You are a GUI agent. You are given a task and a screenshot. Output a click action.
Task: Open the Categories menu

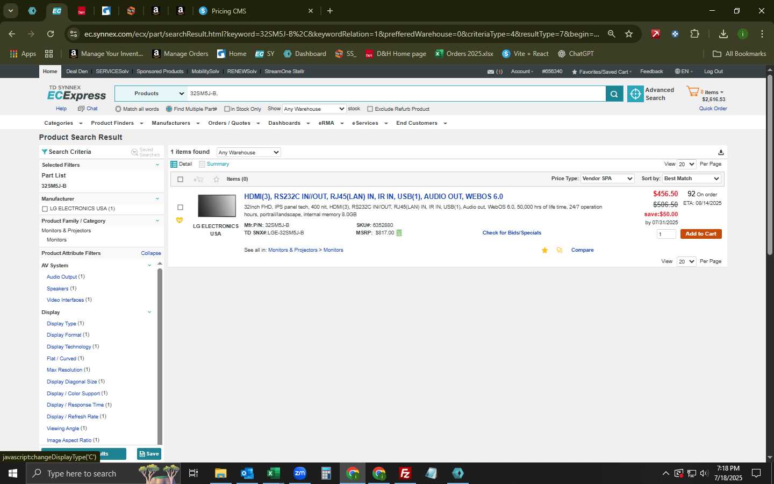(x=63, y=123)
